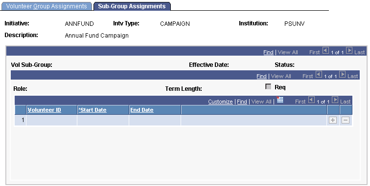
Task: Click the Status label
Action: [x=284, y=65]
